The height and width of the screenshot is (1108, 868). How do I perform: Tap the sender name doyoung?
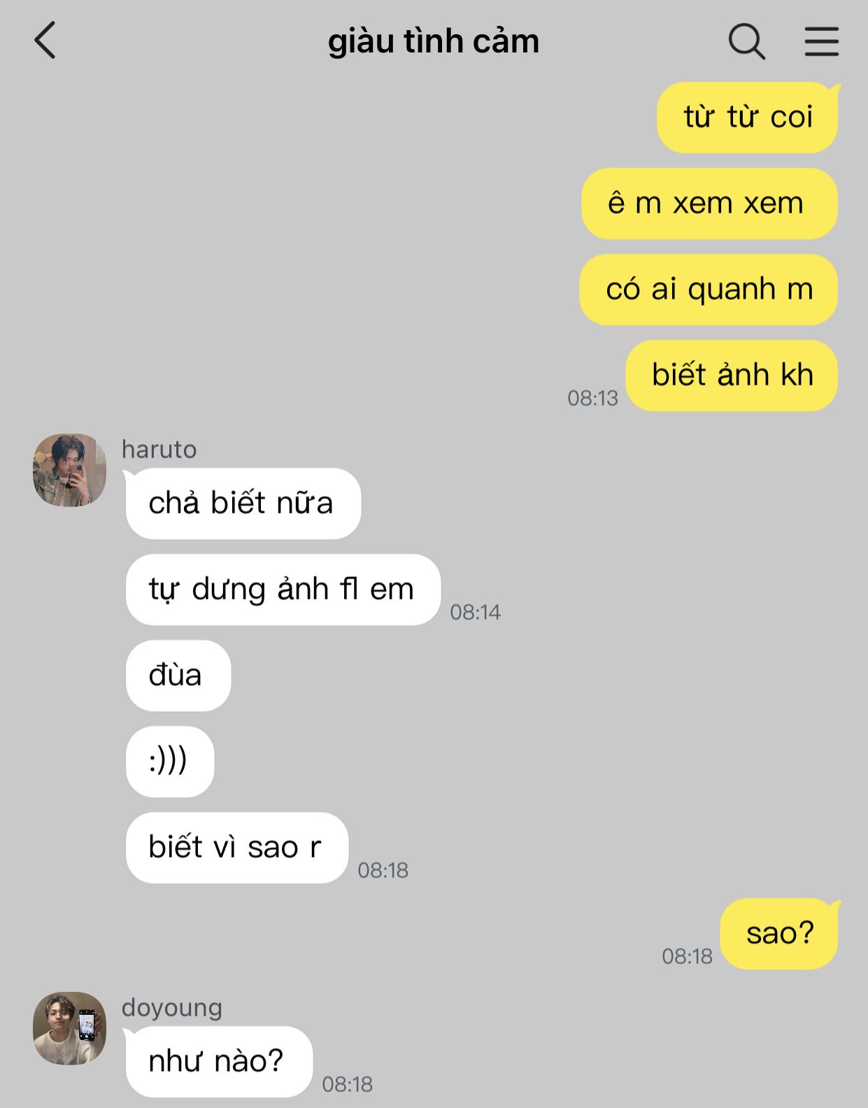tap(172, 1008)
